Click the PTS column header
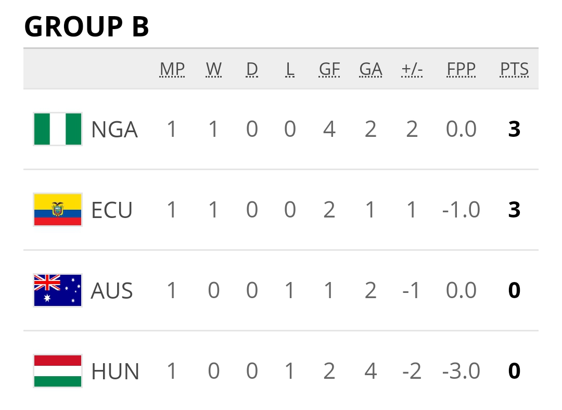 514,69
